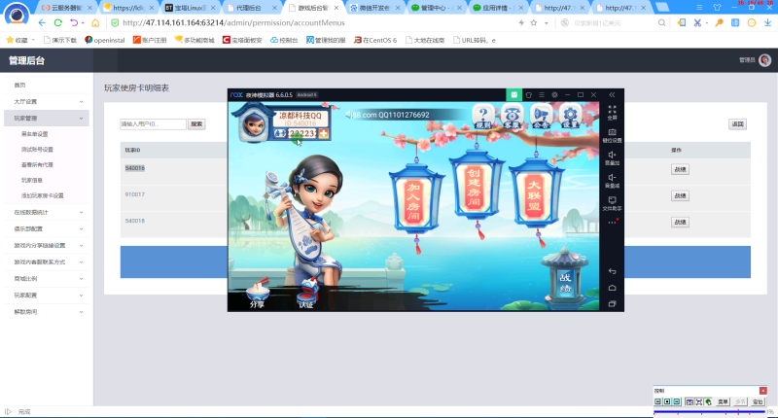Open the browser downloads arrow icon
Viewport: 778px width, 418px height.
pos(767,22)
